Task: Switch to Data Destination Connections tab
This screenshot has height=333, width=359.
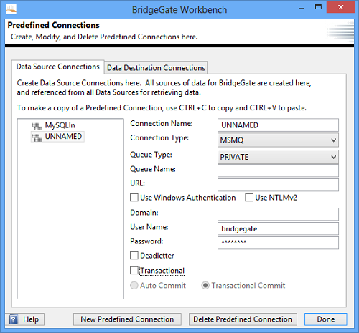Action: coord(156,68)
